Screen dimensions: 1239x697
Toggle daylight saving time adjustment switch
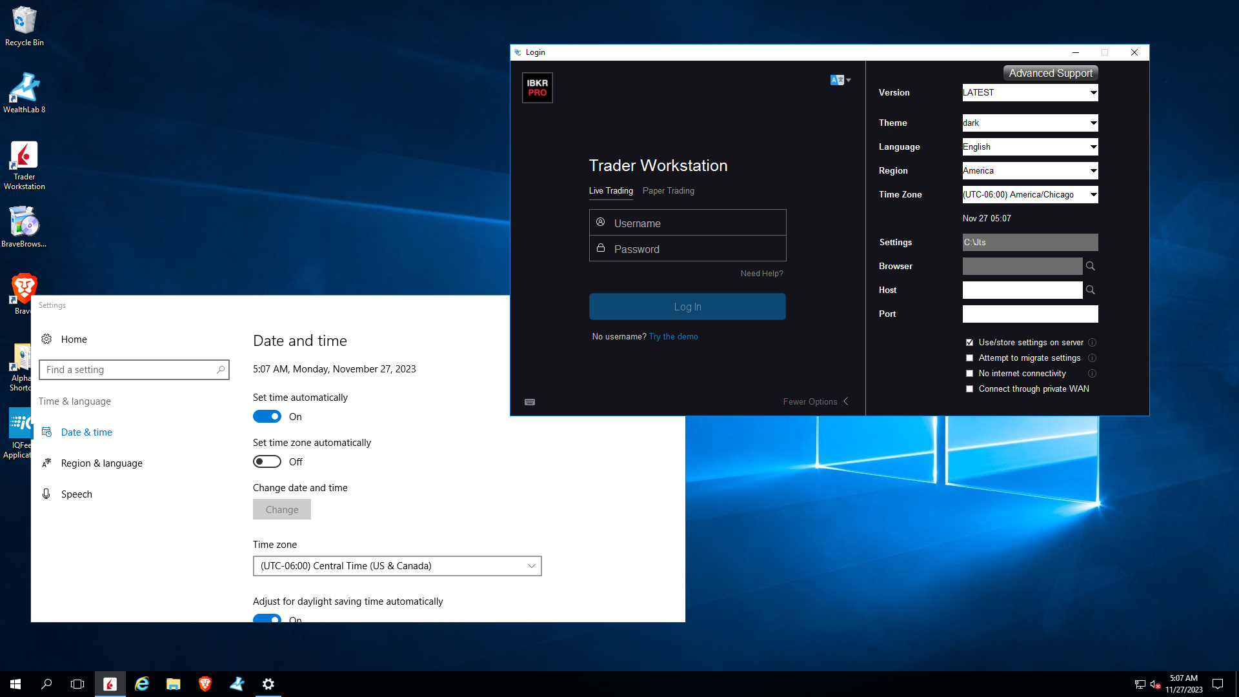click(267, 618)
